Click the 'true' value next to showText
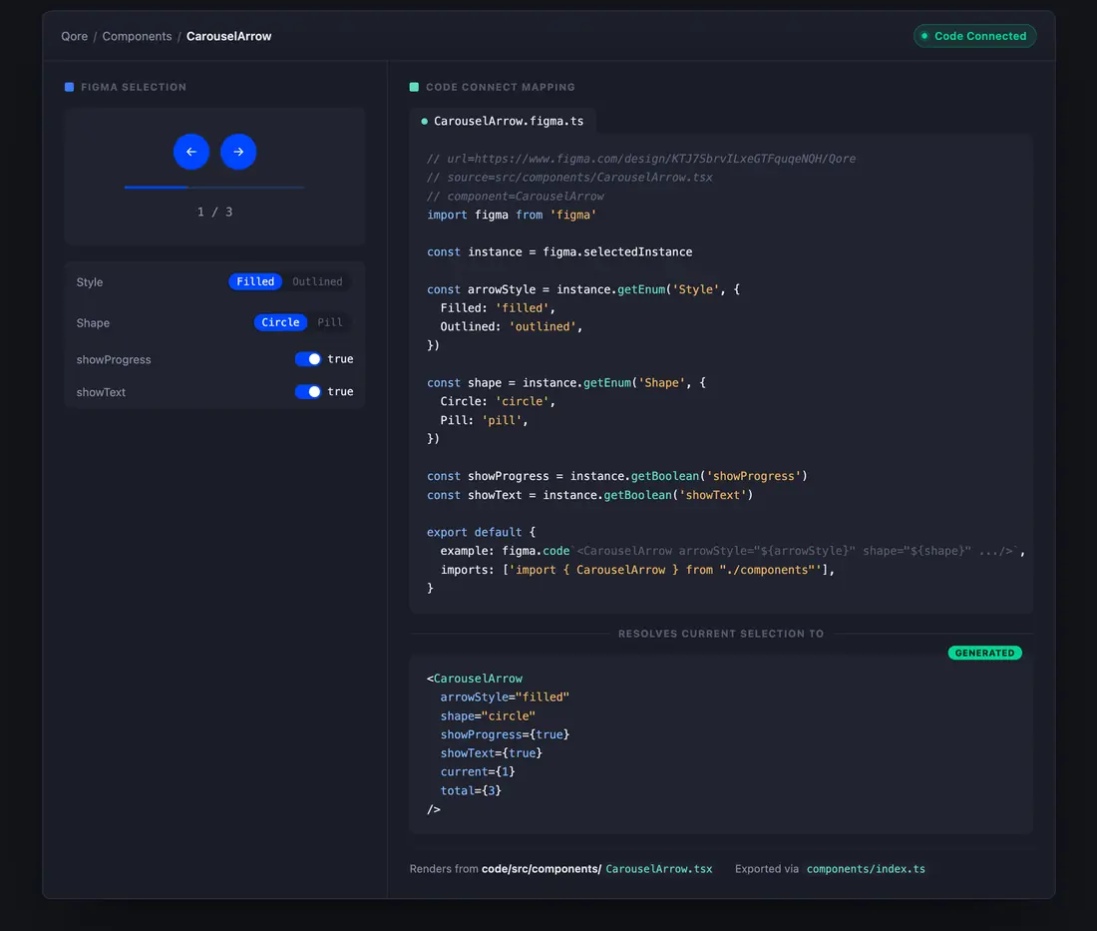The image size is (1097, 931). tap(340, 391)
